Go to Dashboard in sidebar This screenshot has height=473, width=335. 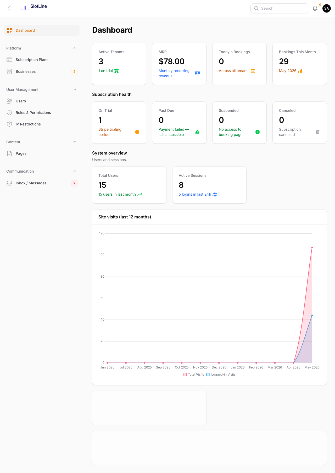click(42, 30)
